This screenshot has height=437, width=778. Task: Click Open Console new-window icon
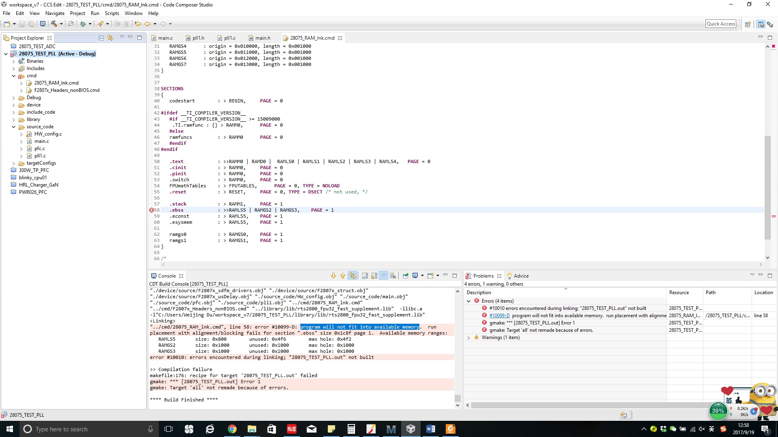(430, 276)
